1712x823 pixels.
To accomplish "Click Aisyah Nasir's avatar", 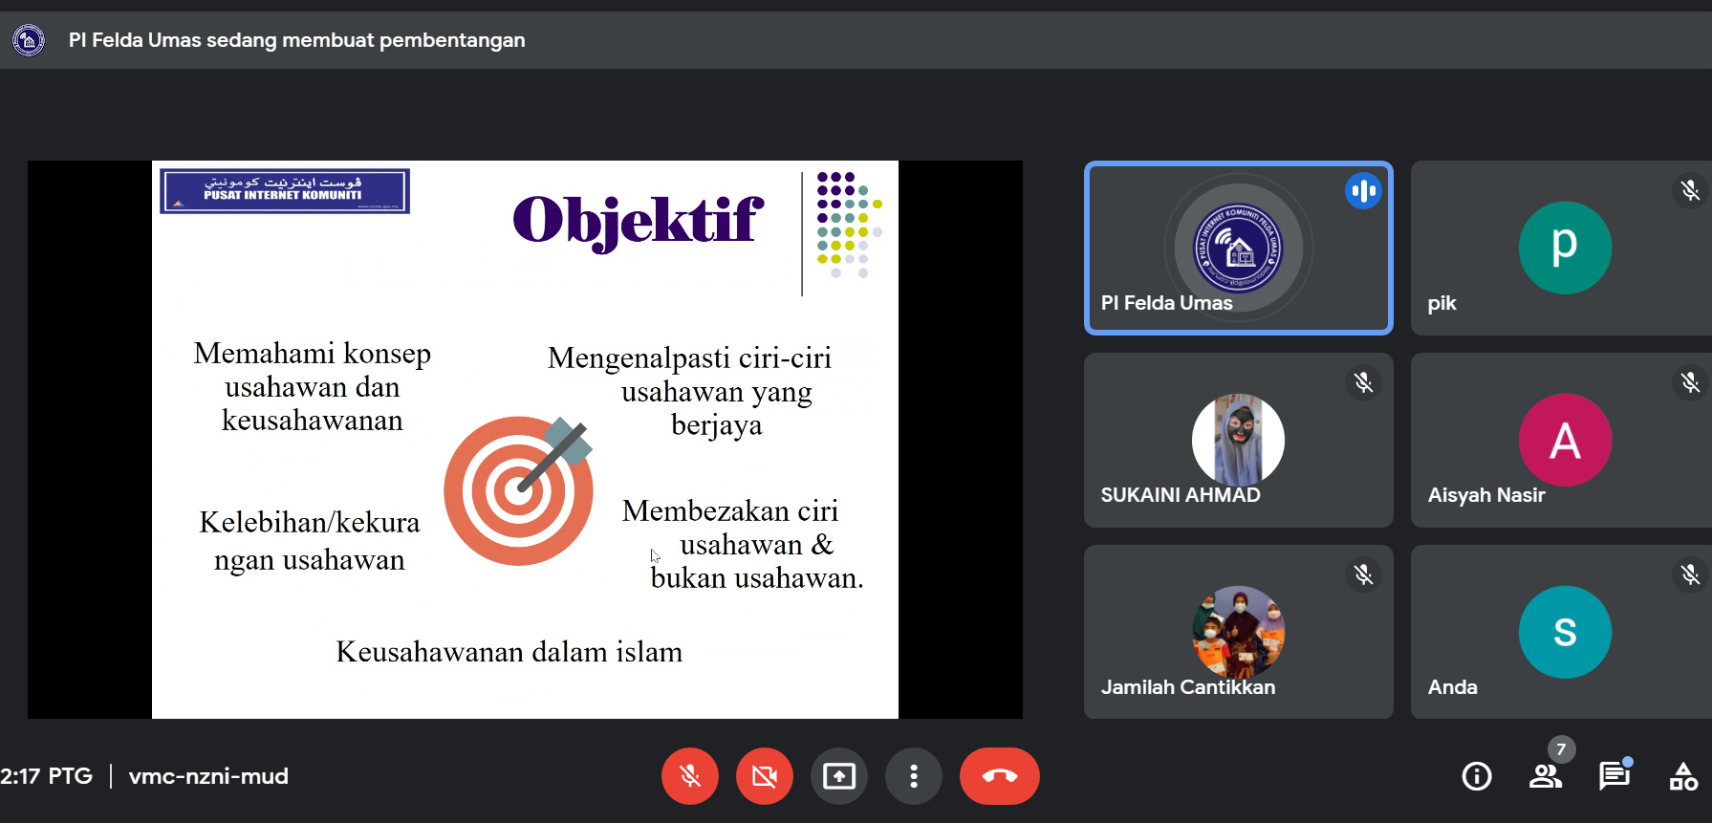I will [1565, 440].
